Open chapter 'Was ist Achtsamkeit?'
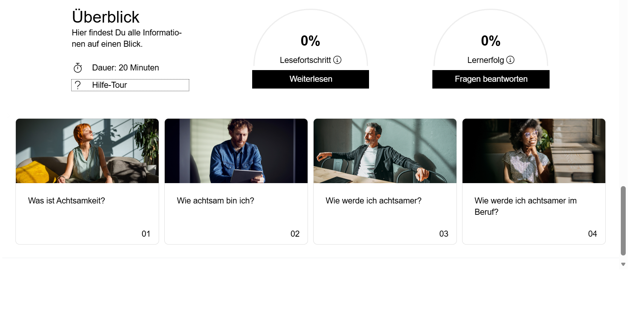Image resolution: width=631 pixels, height=315 pixels. pos(66,201)
